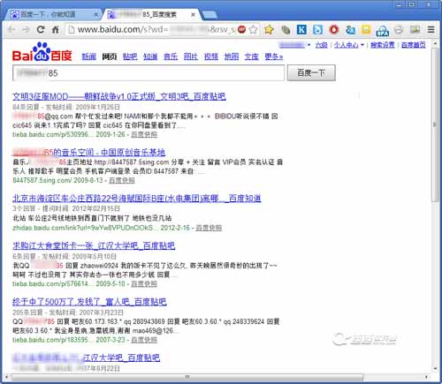The width and height of the screenshot is (442, 384).
Task: Expand the 更多 categories link
Action: (x=274, y=56)
